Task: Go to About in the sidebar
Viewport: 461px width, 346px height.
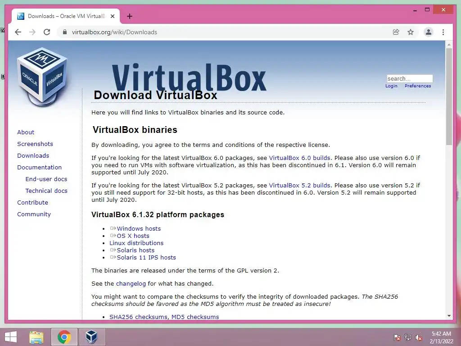Action: coord(26,132)
